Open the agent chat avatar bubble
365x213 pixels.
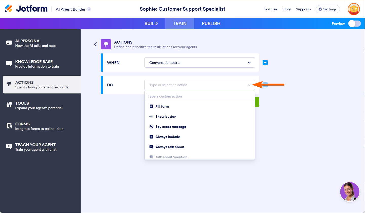[350, 192]
